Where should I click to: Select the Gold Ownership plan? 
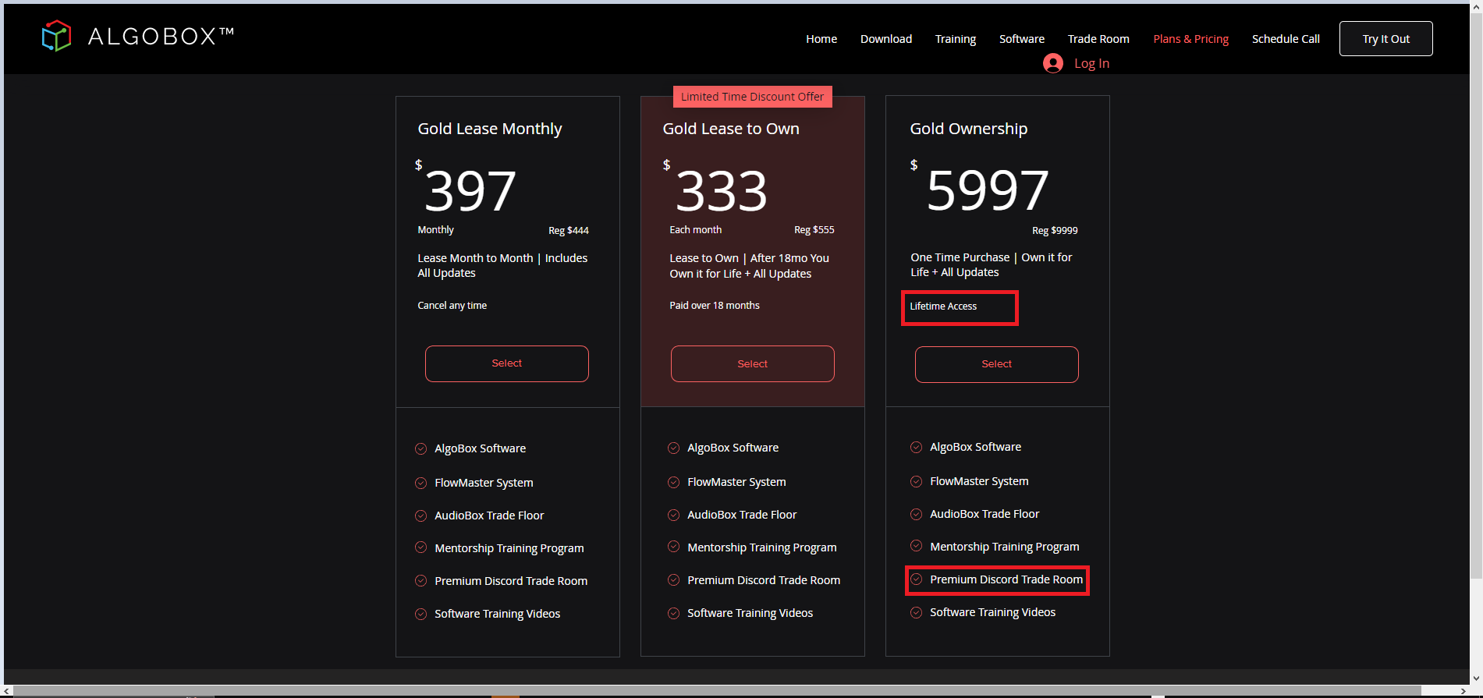coord(997,364)
